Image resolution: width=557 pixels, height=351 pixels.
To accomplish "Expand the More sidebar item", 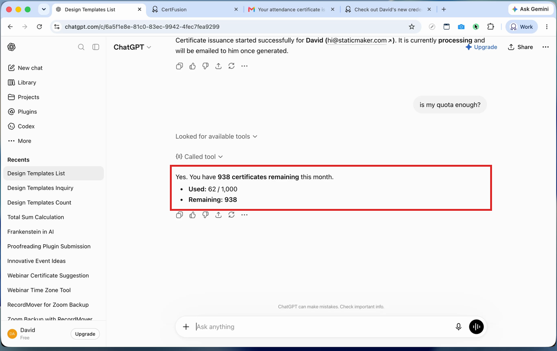I will (x=53, y=141).
